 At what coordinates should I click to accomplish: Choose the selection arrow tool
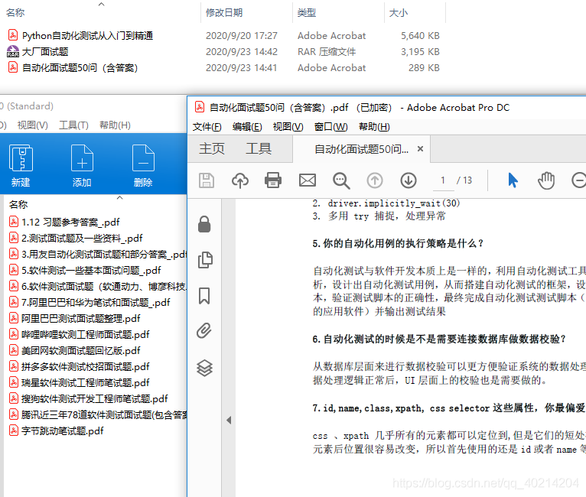tap(513, 180)
